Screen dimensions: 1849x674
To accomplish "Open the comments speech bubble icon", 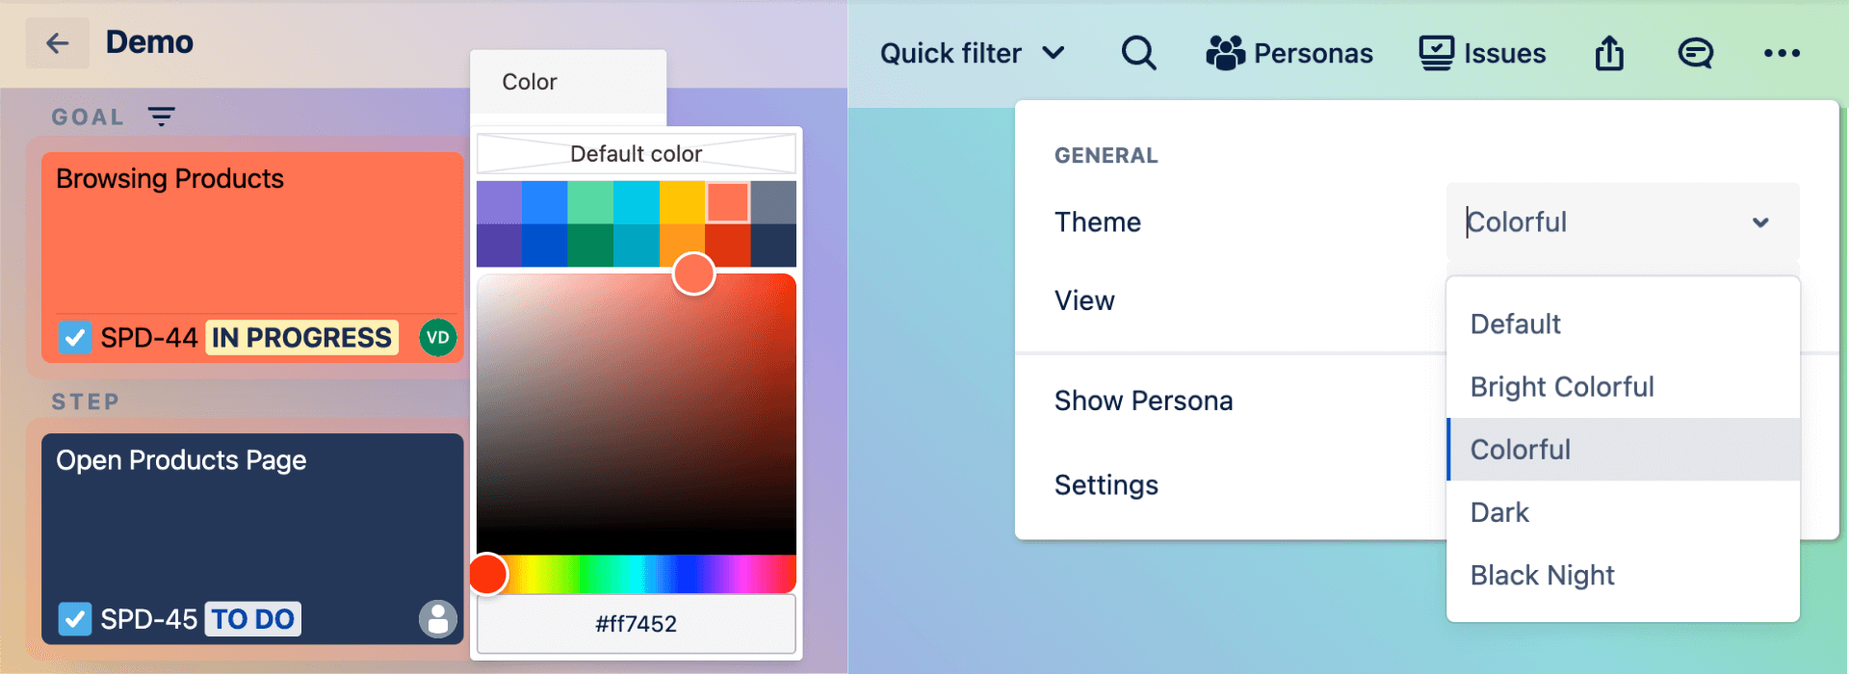I will (x=1695, y=53).
